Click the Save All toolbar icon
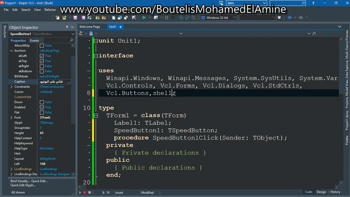Viewport: 350px width, 197px height. [84, 18]
